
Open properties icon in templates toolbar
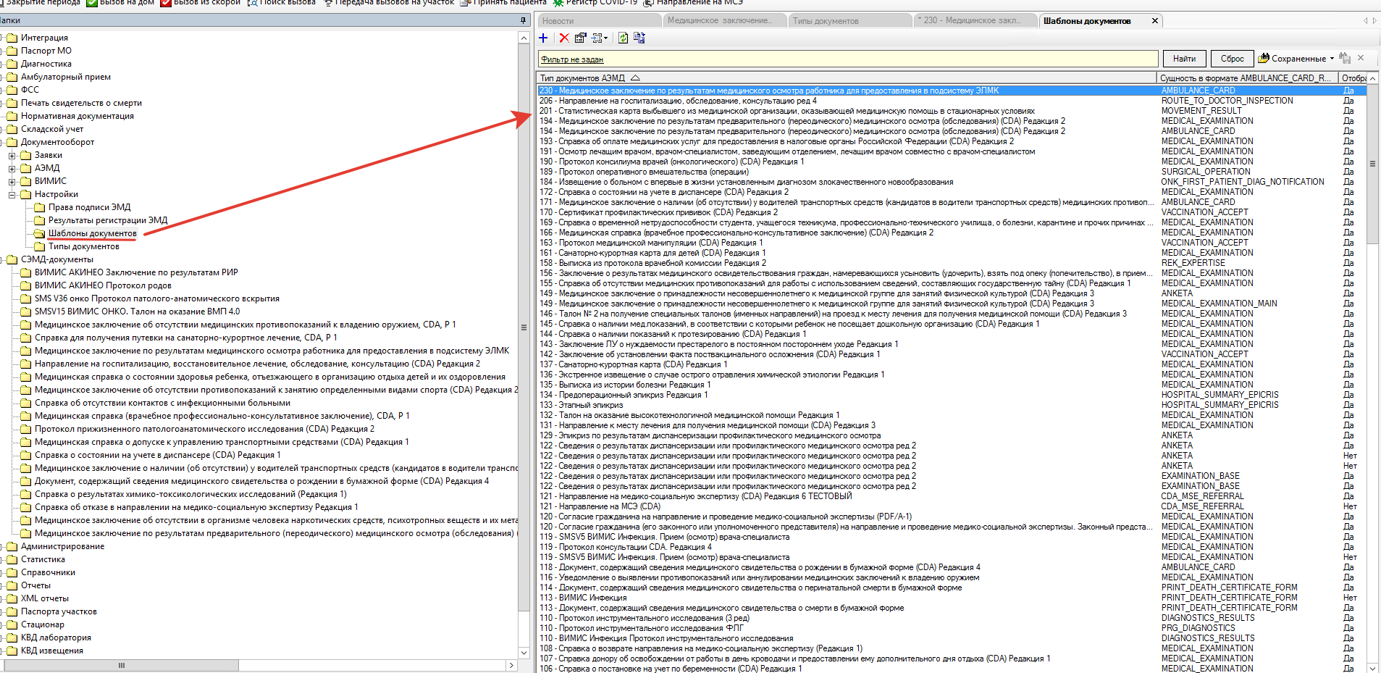tap(580, 38)
